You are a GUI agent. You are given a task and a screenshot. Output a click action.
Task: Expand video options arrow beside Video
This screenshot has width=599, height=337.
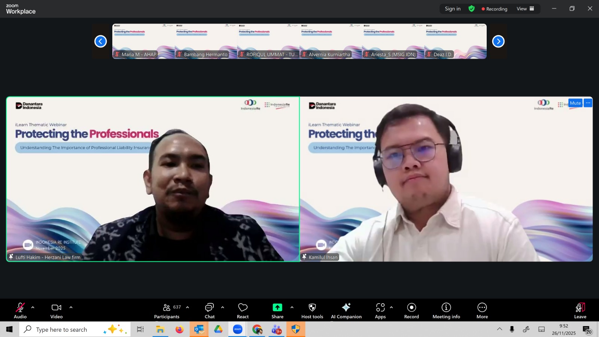point(71,307)
